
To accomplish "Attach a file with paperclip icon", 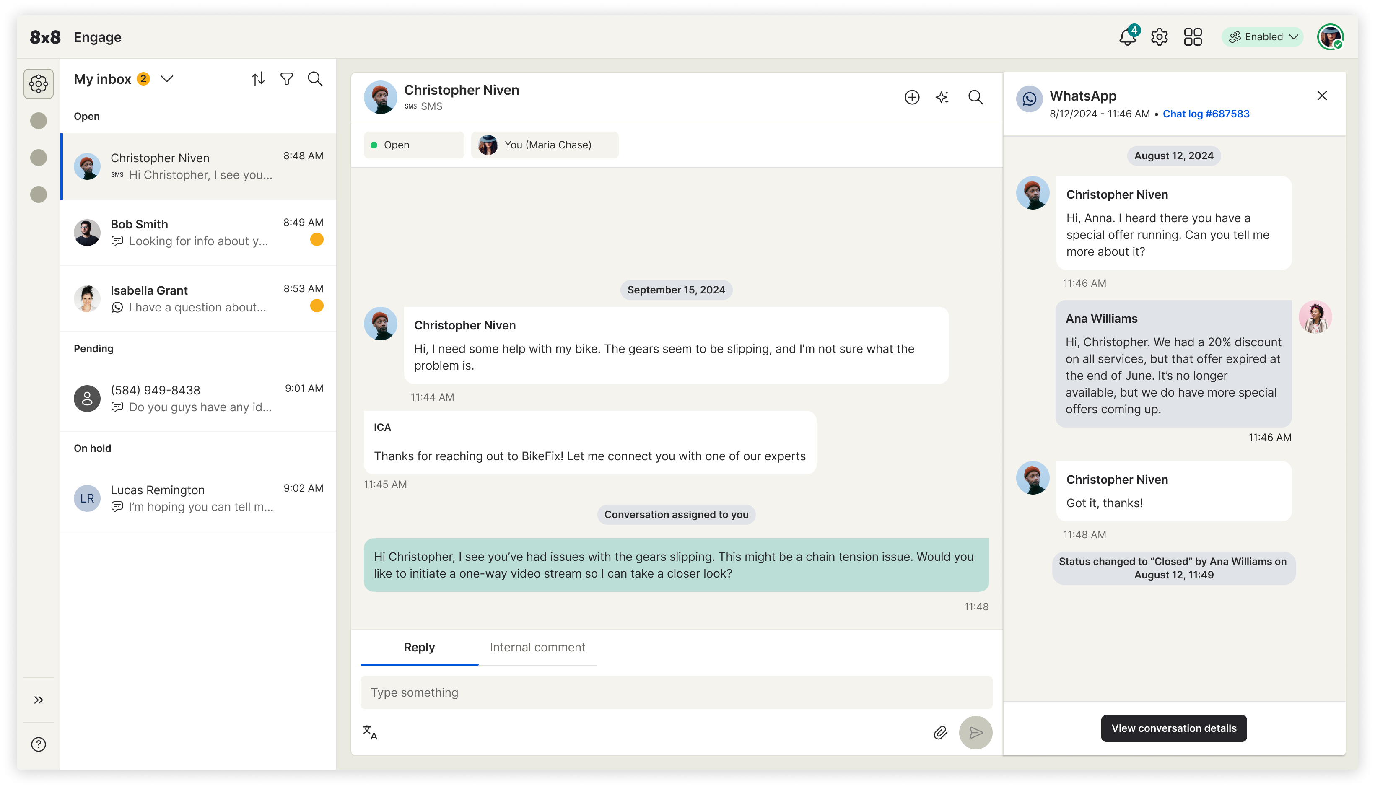I will click(940, 732).
